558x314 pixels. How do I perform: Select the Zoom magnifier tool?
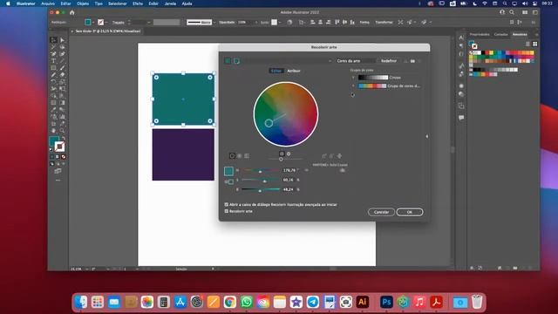coord(62,131)
